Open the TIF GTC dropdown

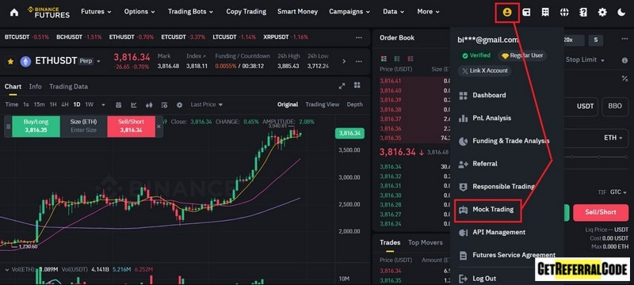618,192
